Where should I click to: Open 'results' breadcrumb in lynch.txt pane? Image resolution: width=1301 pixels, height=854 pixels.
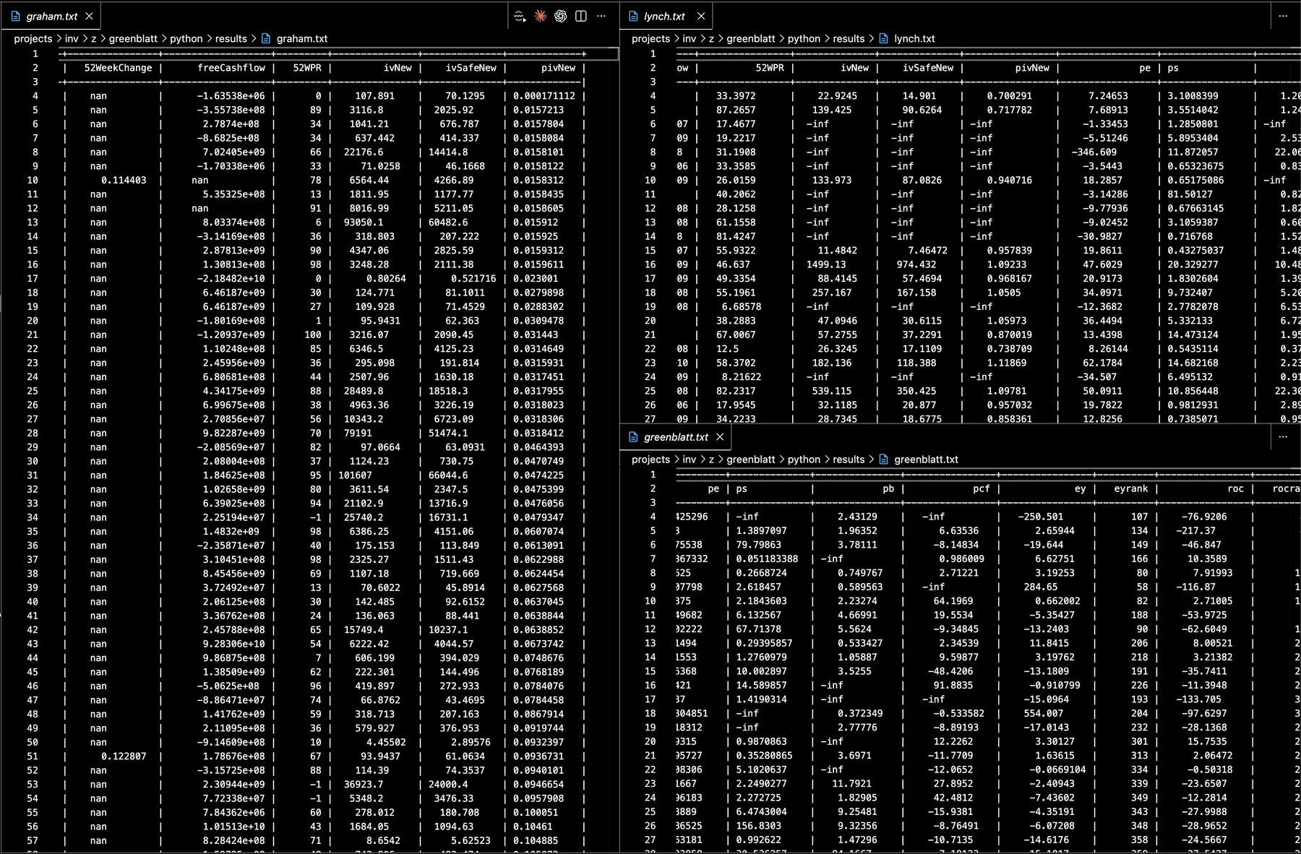[849, 38]
